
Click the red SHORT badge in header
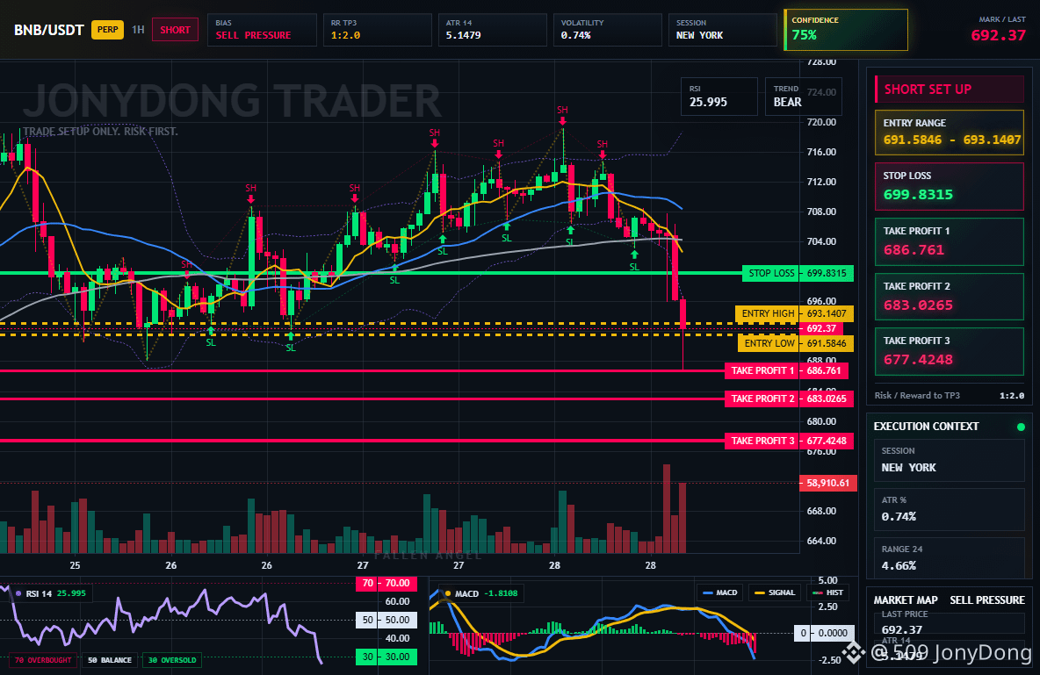pyautogui.click(x=175, y=30)
